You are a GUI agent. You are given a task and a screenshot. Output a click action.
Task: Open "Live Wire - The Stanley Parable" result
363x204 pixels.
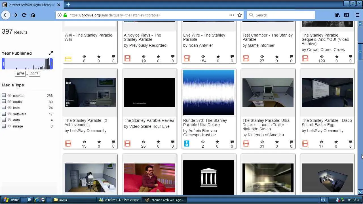pyautogui.click(x=204, y=37)
